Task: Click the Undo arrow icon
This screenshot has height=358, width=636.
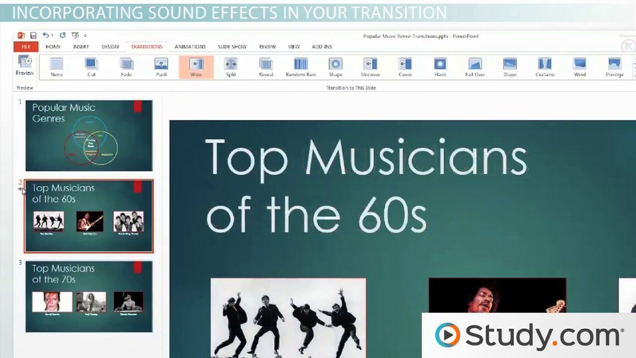Action: [45, 36]
